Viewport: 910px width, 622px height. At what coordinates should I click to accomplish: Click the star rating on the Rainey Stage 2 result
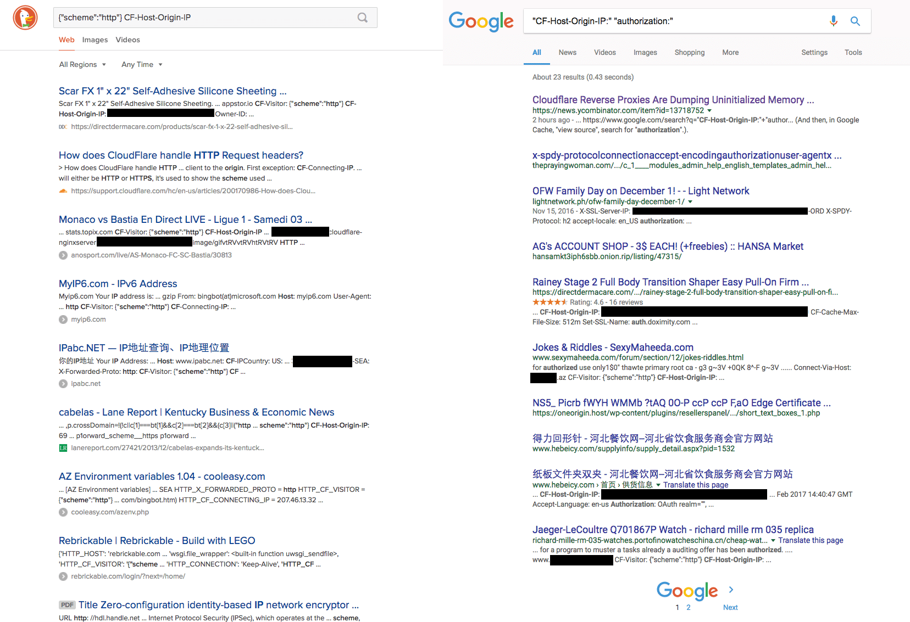point(550,302)
